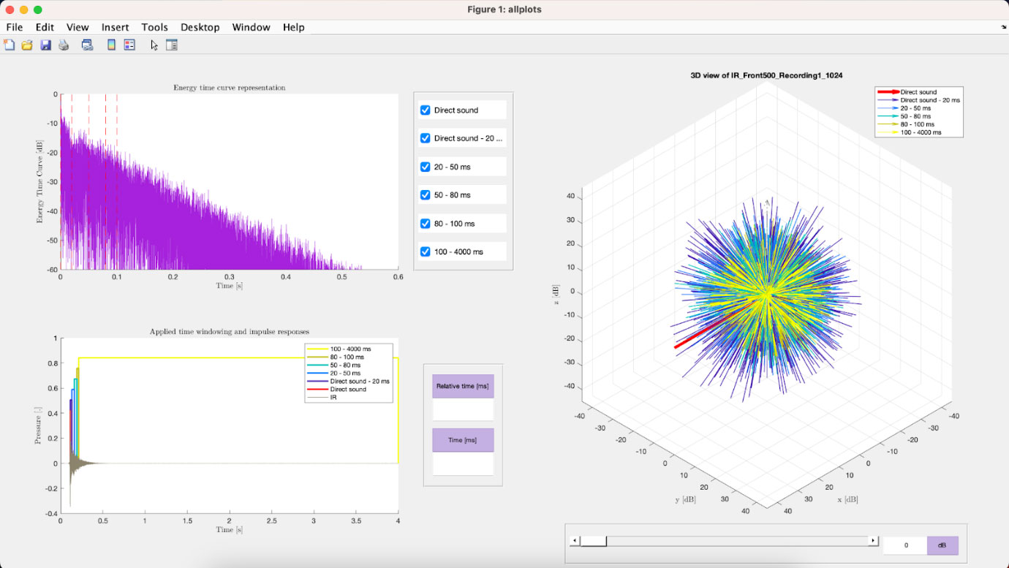
Task: Save the figure with the floppy disk icon
Action: point(45,45)
